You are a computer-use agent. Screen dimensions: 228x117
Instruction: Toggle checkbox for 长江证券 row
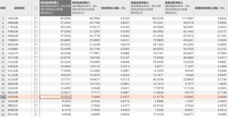36,75
